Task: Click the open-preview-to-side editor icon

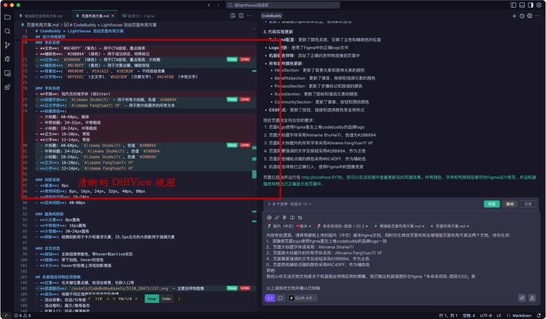Action: [x=233, y=16]
